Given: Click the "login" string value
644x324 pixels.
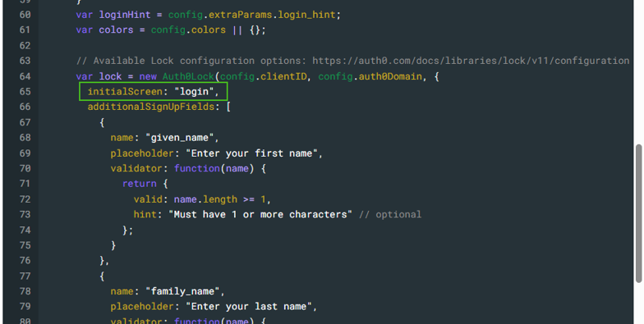Looking at the screenshot, I should [194, 92].
